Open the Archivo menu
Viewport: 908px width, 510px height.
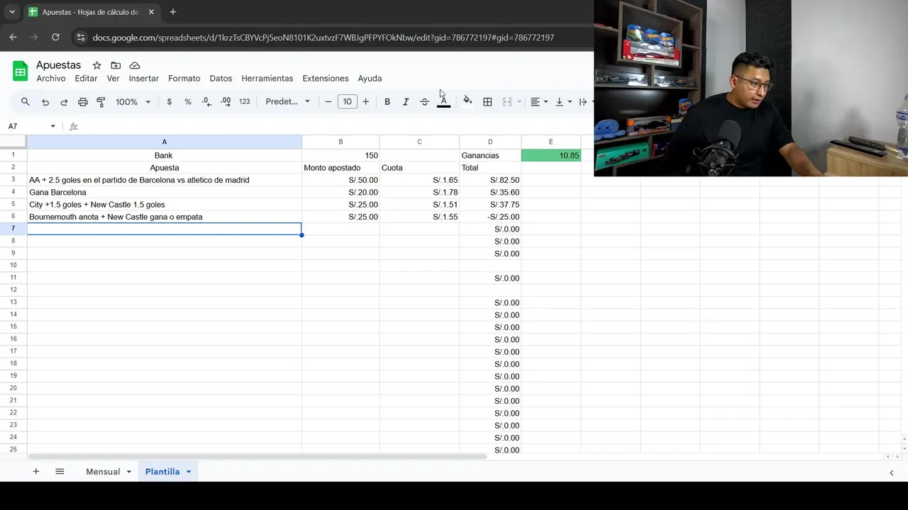(51, 79)
